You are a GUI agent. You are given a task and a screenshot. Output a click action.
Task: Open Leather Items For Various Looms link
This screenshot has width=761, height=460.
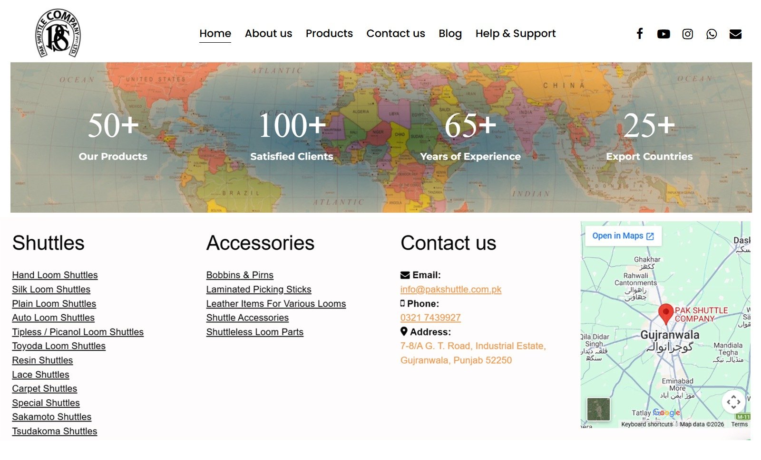276,304
